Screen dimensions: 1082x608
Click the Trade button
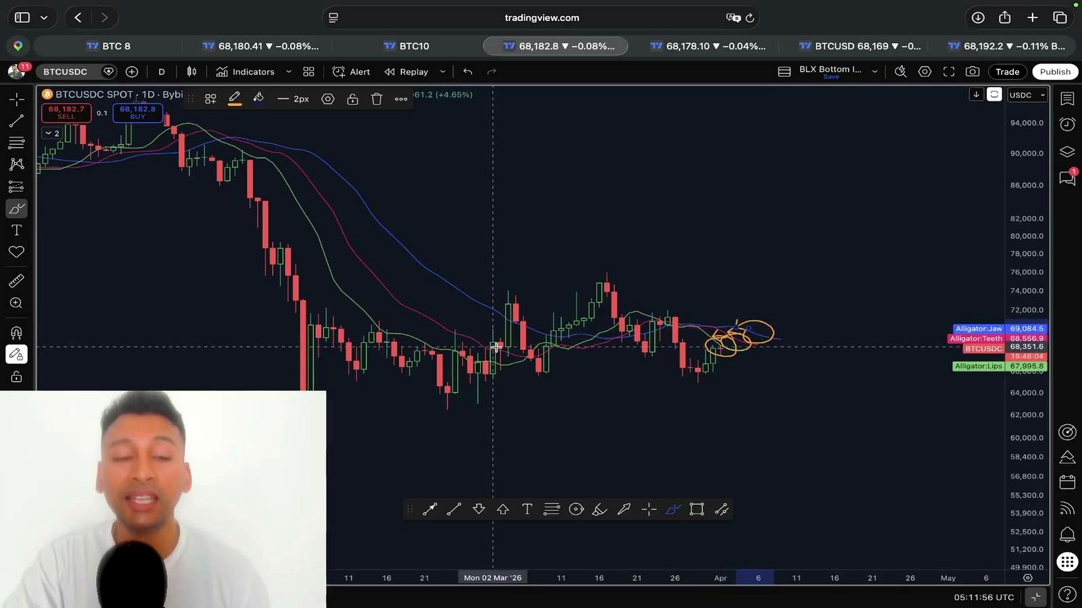pyautogui.click(x=1007, y=72)
